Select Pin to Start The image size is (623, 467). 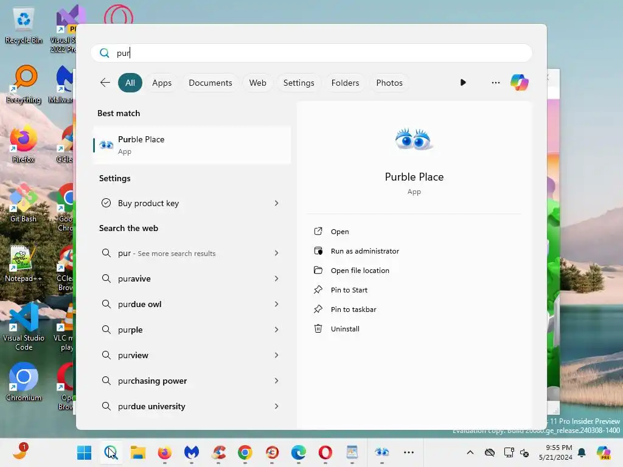349,290
